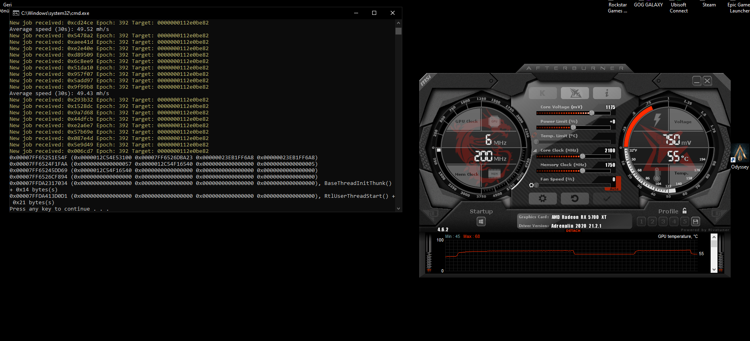
Task: Click the "4.6.2" version number
Action: (x=443, y=229)
